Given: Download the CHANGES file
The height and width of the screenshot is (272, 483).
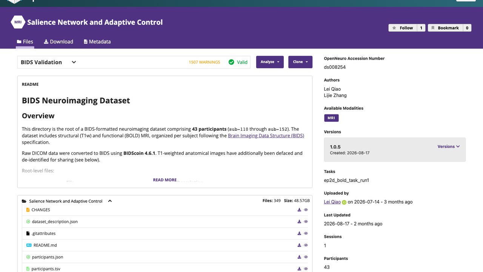Looking at the screenshot, I should [x=299, y=210].
